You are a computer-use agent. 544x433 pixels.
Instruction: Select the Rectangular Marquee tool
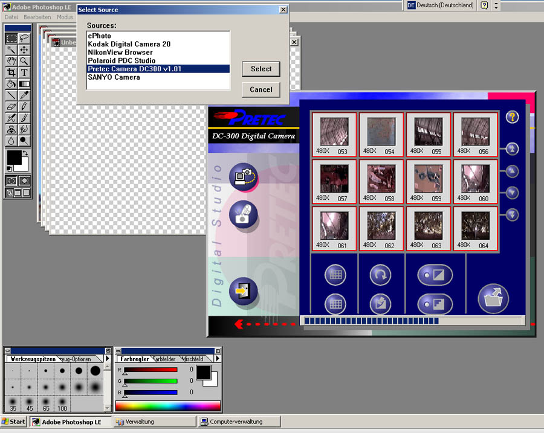point(11,39)
